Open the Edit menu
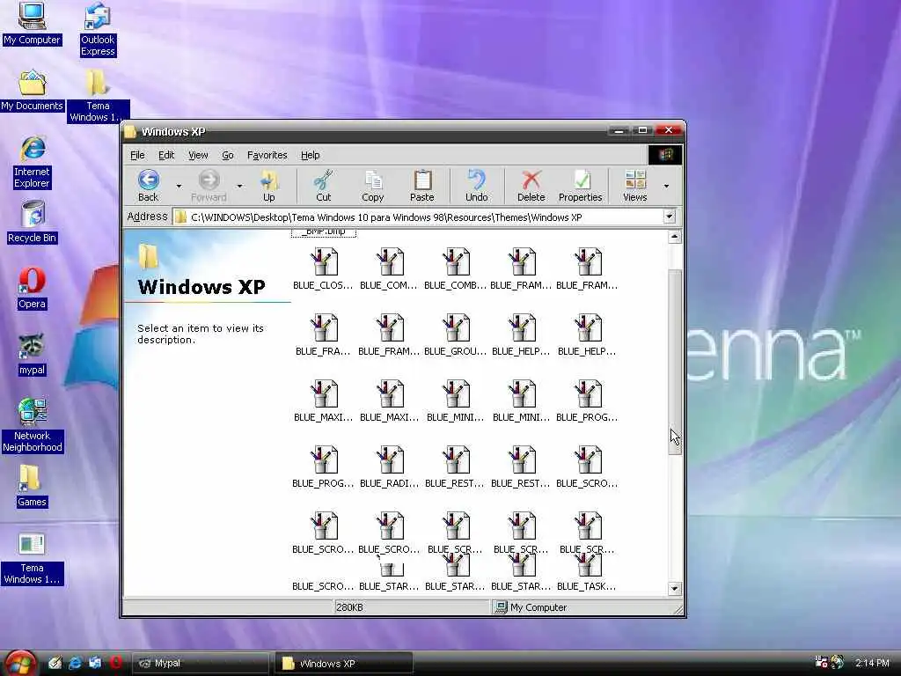 166,155
